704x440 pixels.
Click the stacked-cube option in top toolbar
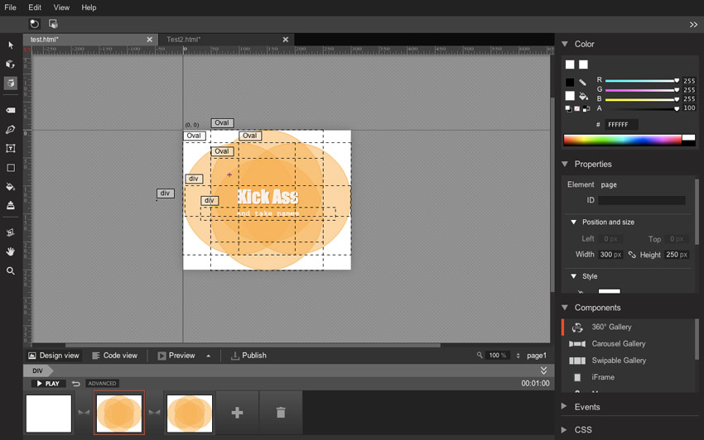(x=53, y=24)
